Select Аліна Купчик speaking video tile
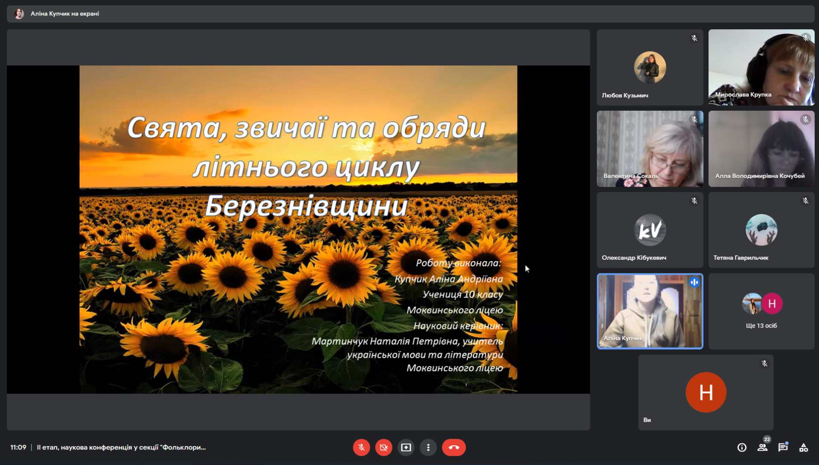This screenshot has width=819, height=465. coord(649,311)
